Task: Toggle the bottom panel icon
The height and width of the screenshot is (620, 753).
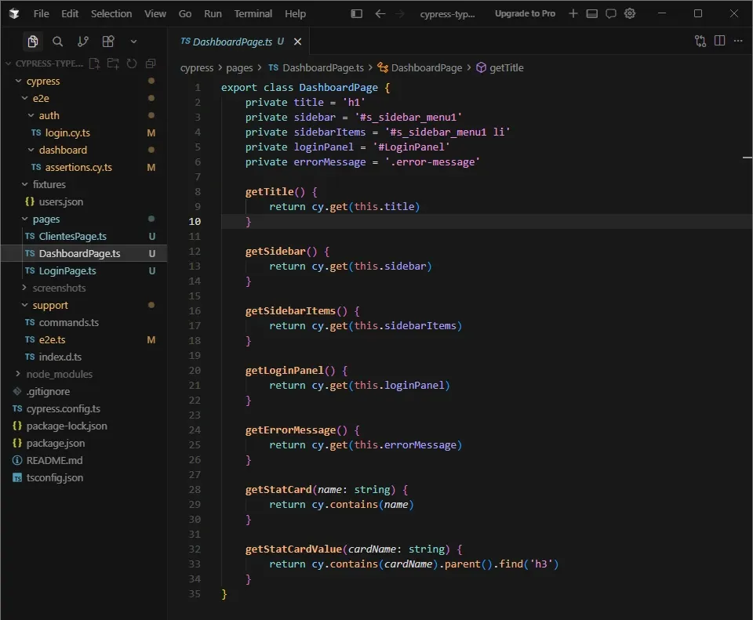Action: tap(592, 13)
